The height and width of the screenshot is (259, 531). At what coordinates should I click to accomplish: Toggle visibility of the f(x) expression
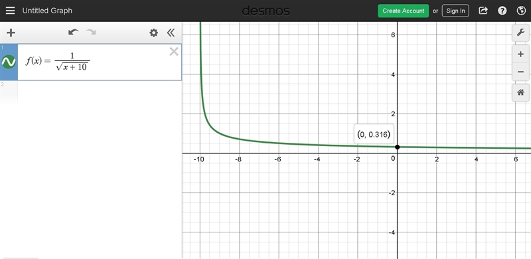(9, 62)
